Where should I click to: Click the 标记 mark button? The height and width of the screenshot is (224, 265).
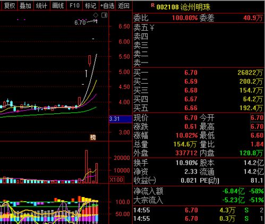90,6
